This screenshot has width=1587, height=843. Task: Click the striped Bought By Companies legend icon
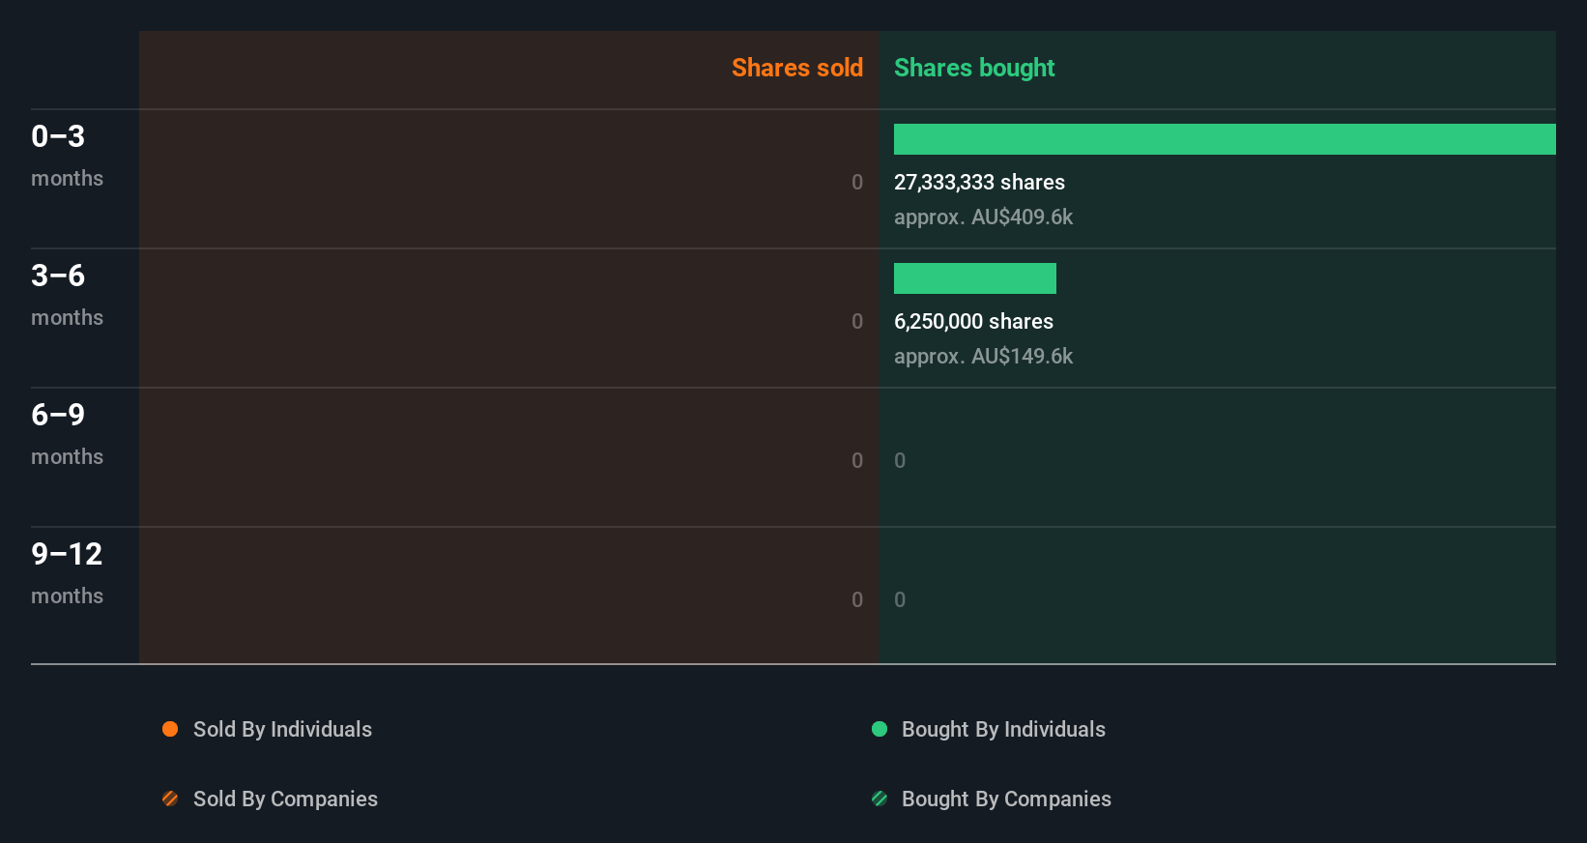click(x=880, y=799)
